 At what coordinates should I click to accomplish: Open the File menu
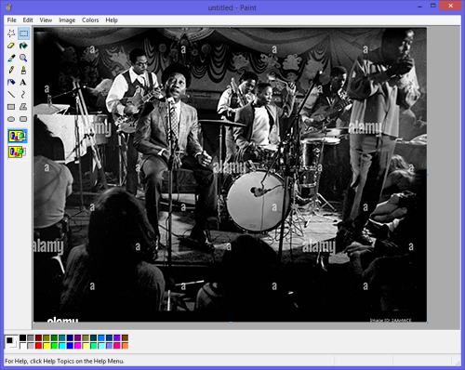coord(12,20)
